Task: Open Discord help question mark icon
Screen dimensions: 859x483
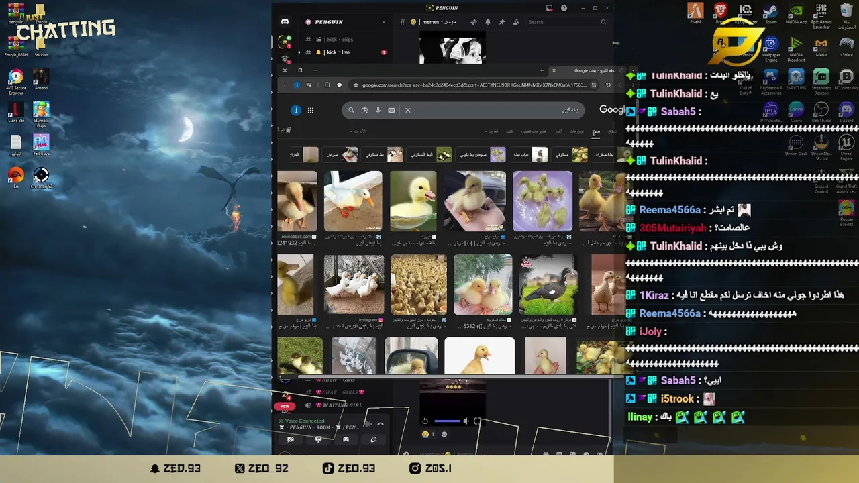Action: 564,8
